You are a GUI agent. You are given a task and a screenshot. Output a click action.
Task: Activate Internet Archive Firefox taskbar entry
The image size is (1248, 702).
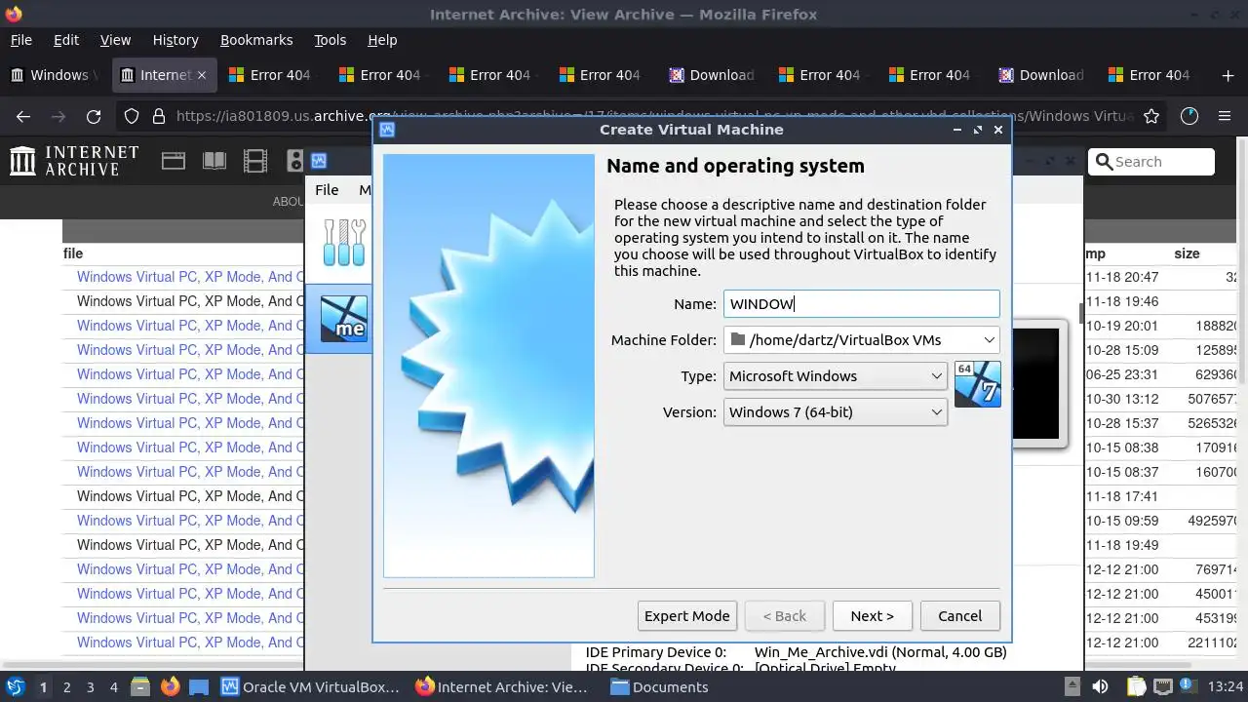pos(503,686)
